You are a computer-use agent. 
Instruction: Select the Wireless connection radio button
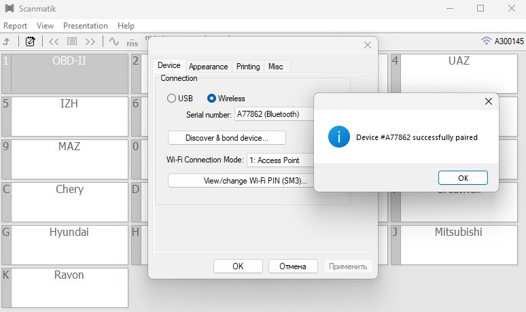(x=211, y=99)
